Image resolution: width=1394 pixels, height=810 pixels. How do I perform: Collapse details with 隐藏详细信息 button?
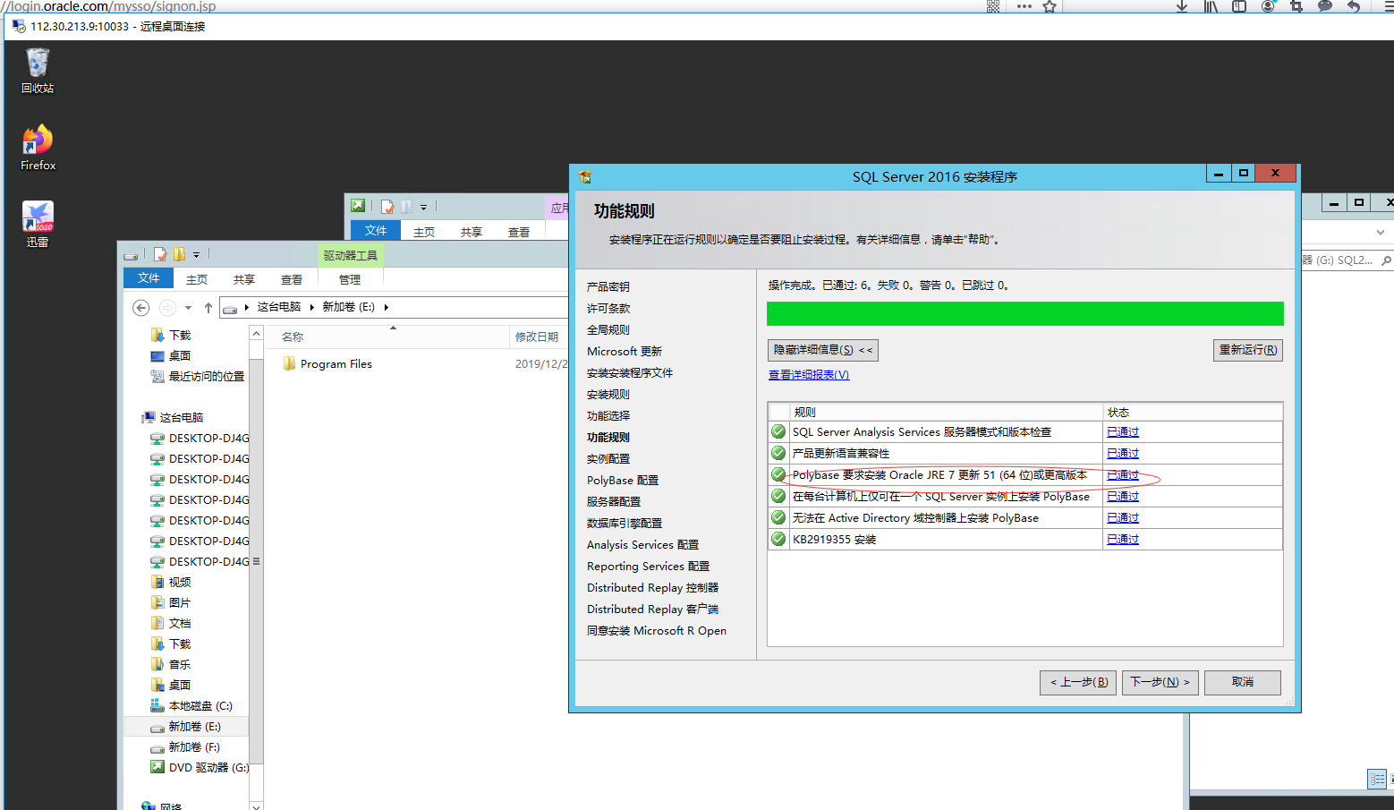822,350
